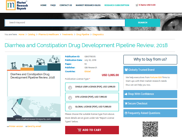The width and height of the screenshot is (182, 139).
Task: Open the Send by email link
Action: point(34,126)
